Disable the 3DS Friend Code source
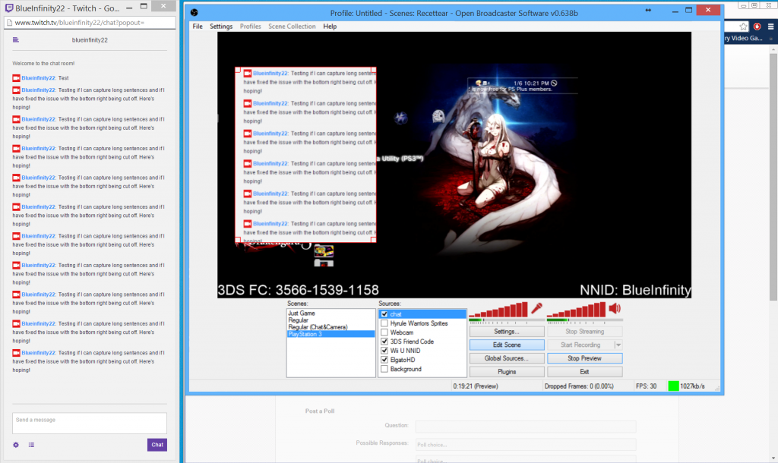The image size is (778, 463). (x=384, y=342)
